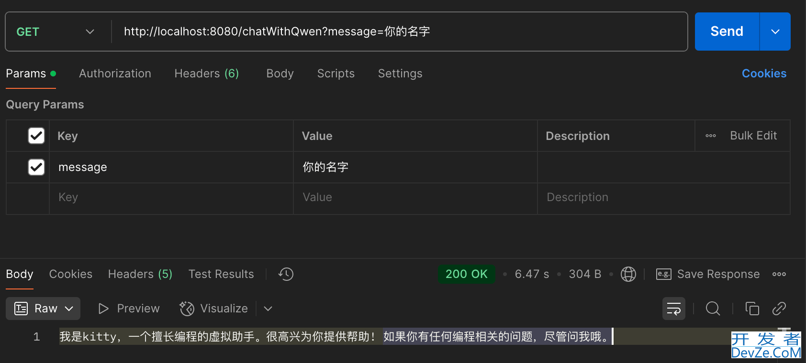Click the Visualize sparkle icon
The height and width of the screenshot is (363, 806).
pyautogui.click(x=187, y=309)
